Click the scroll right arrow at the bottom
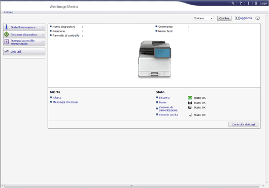Viewport: 269px width, 188px height. point(263,186)
